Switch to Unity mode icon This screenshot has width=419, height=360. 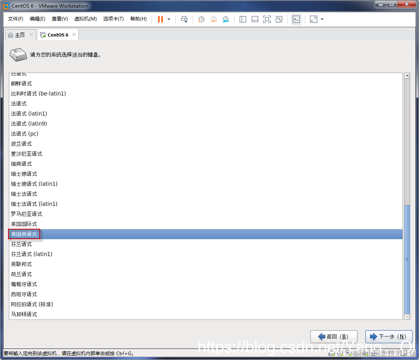(x=279, y=19)
